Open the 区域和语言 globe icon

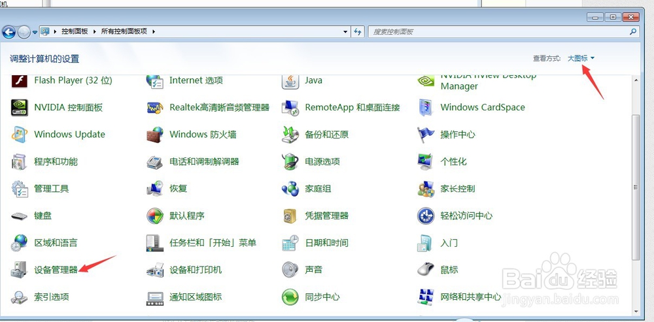click(19, 243)
